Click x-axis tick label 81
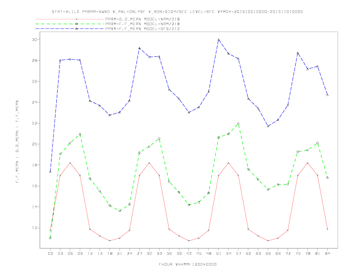 click(x=318, y=253)
